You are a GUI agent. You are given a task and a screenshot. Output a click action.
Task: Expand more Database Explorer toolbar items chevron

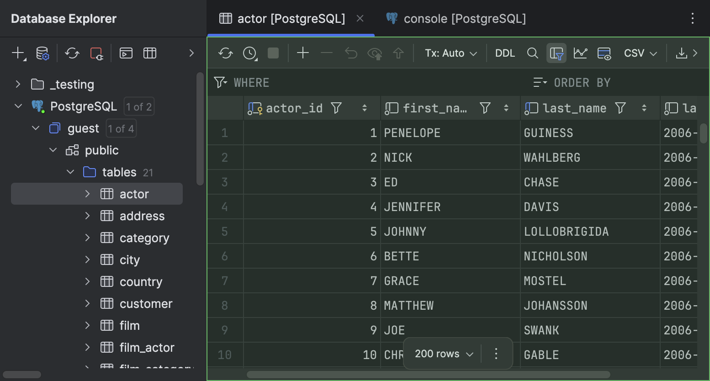[x=191, y=53]
